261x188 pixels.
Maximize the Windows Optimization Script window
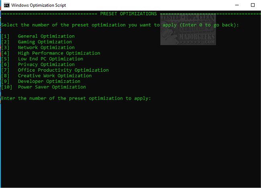[253, 5]
